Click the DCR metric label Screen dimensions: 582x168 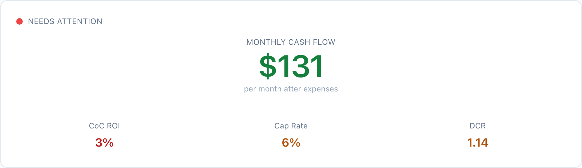(x=477, y=126)
